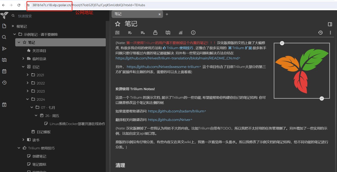The height and width of the screenshot is (172, 337).
Task: Click browser reload button
Action: coord(19,5)
